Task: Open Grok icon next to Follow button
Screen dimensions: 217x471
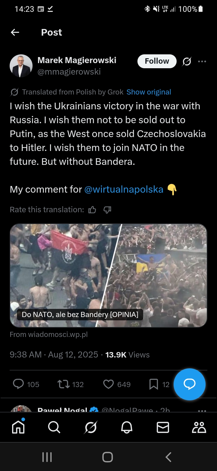Action: point(187,62)
